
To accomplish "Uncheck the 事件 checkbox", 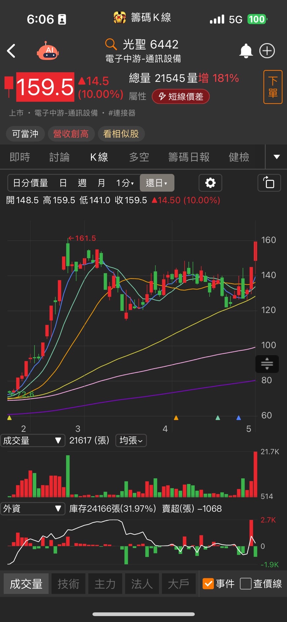I will 208,584.
